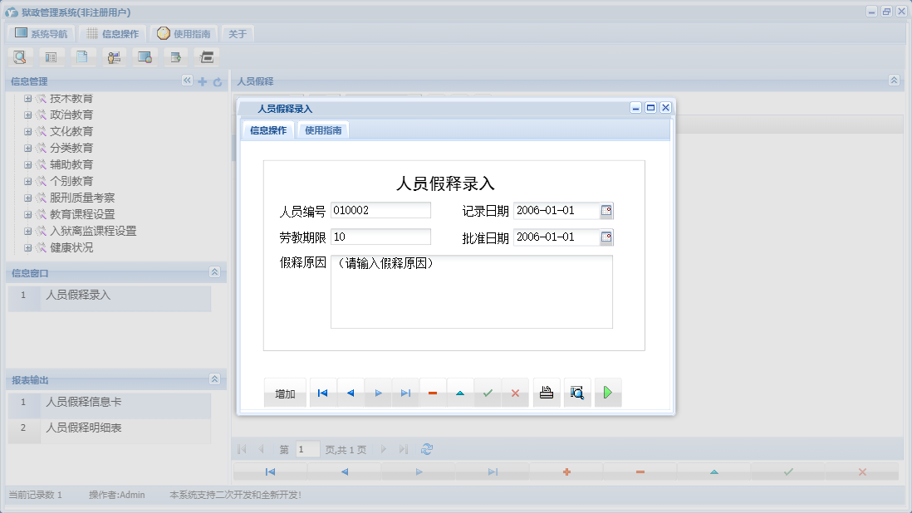Click the 增加 button in the dialog
912x513 pixels.
[284, 392]
